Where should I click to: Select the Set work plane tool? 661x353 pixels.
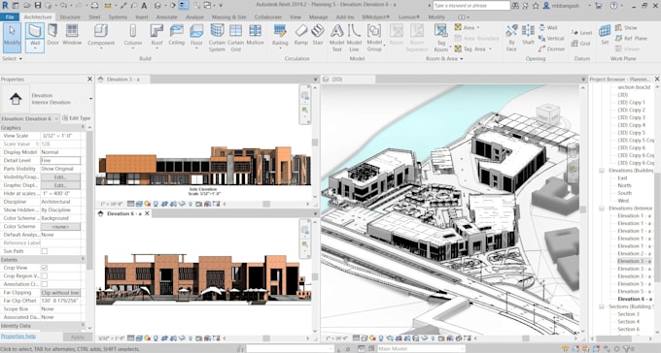click(605, 35)
